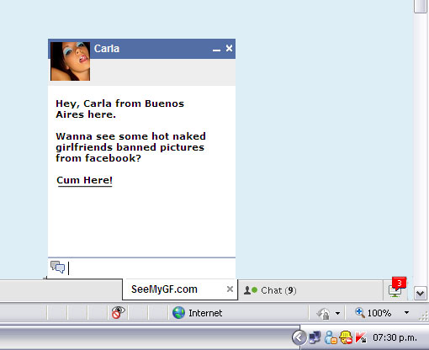Viewport: 429px width, 350px height.
Task: Click the protected mode lock icon
Action: pos(323,314)
